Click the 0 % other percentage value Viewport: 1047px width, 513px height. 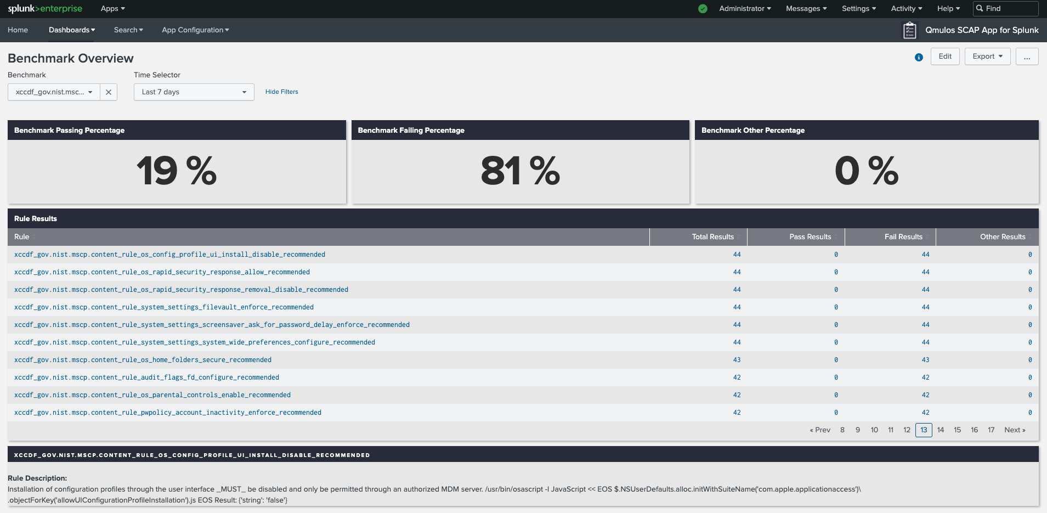(x=867, y=171)
